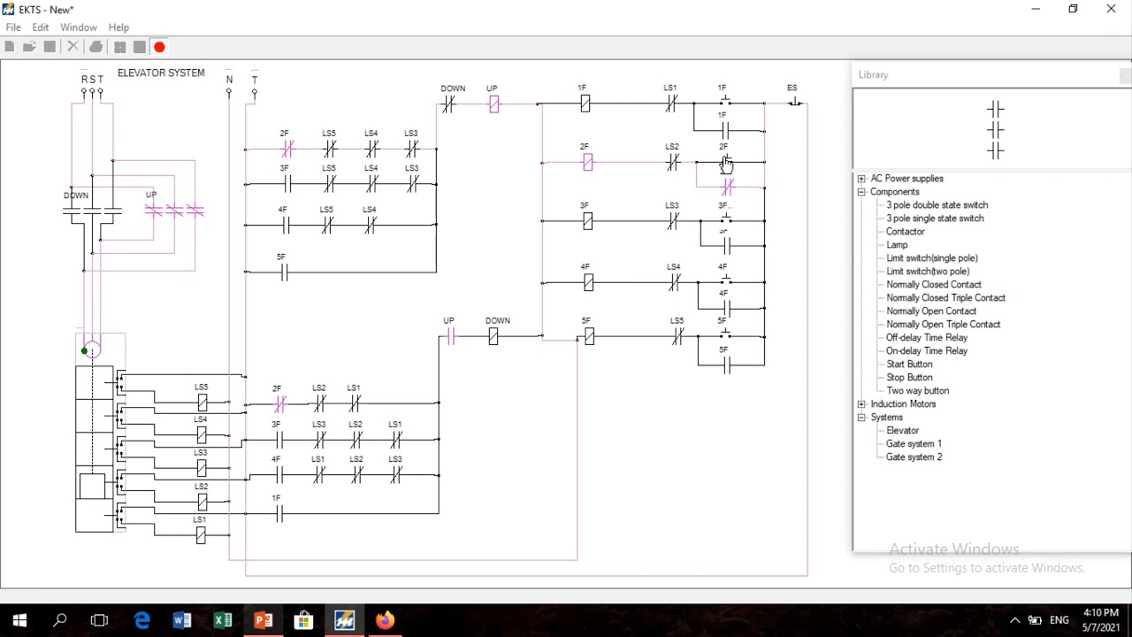
Task: Choose Two way button item
Action: pyautogui.click(x=917, y=391)
